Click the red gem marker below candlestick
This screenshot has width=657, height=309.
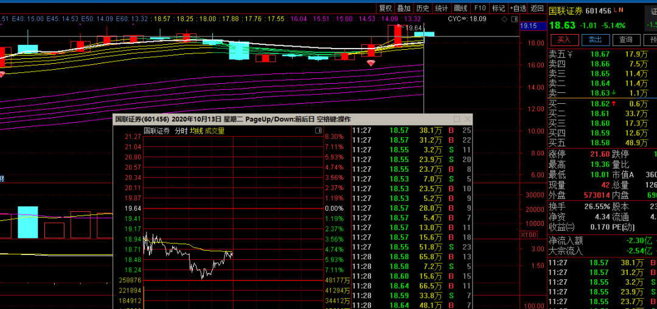[371, 63]
